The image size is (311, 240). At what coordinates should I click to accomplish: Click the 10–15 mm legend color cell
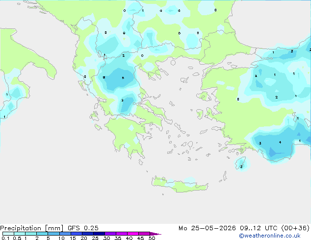click(x=65, y=234)
